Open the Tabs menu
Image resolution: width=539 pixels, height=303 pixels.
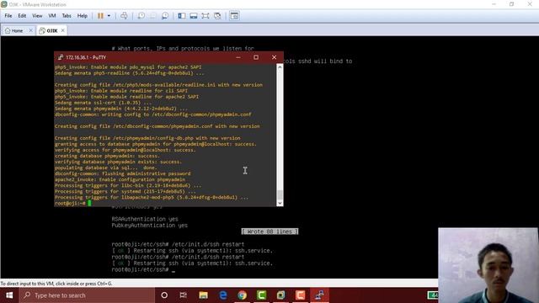67,16
